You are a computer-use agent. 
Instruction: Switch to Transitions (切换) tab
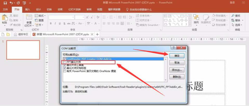[x=49, y=10]
